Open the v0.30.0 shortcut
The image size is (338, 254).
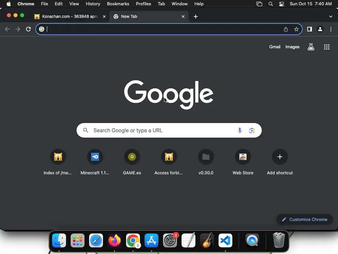pyautogui.click(x=206, y=162)
